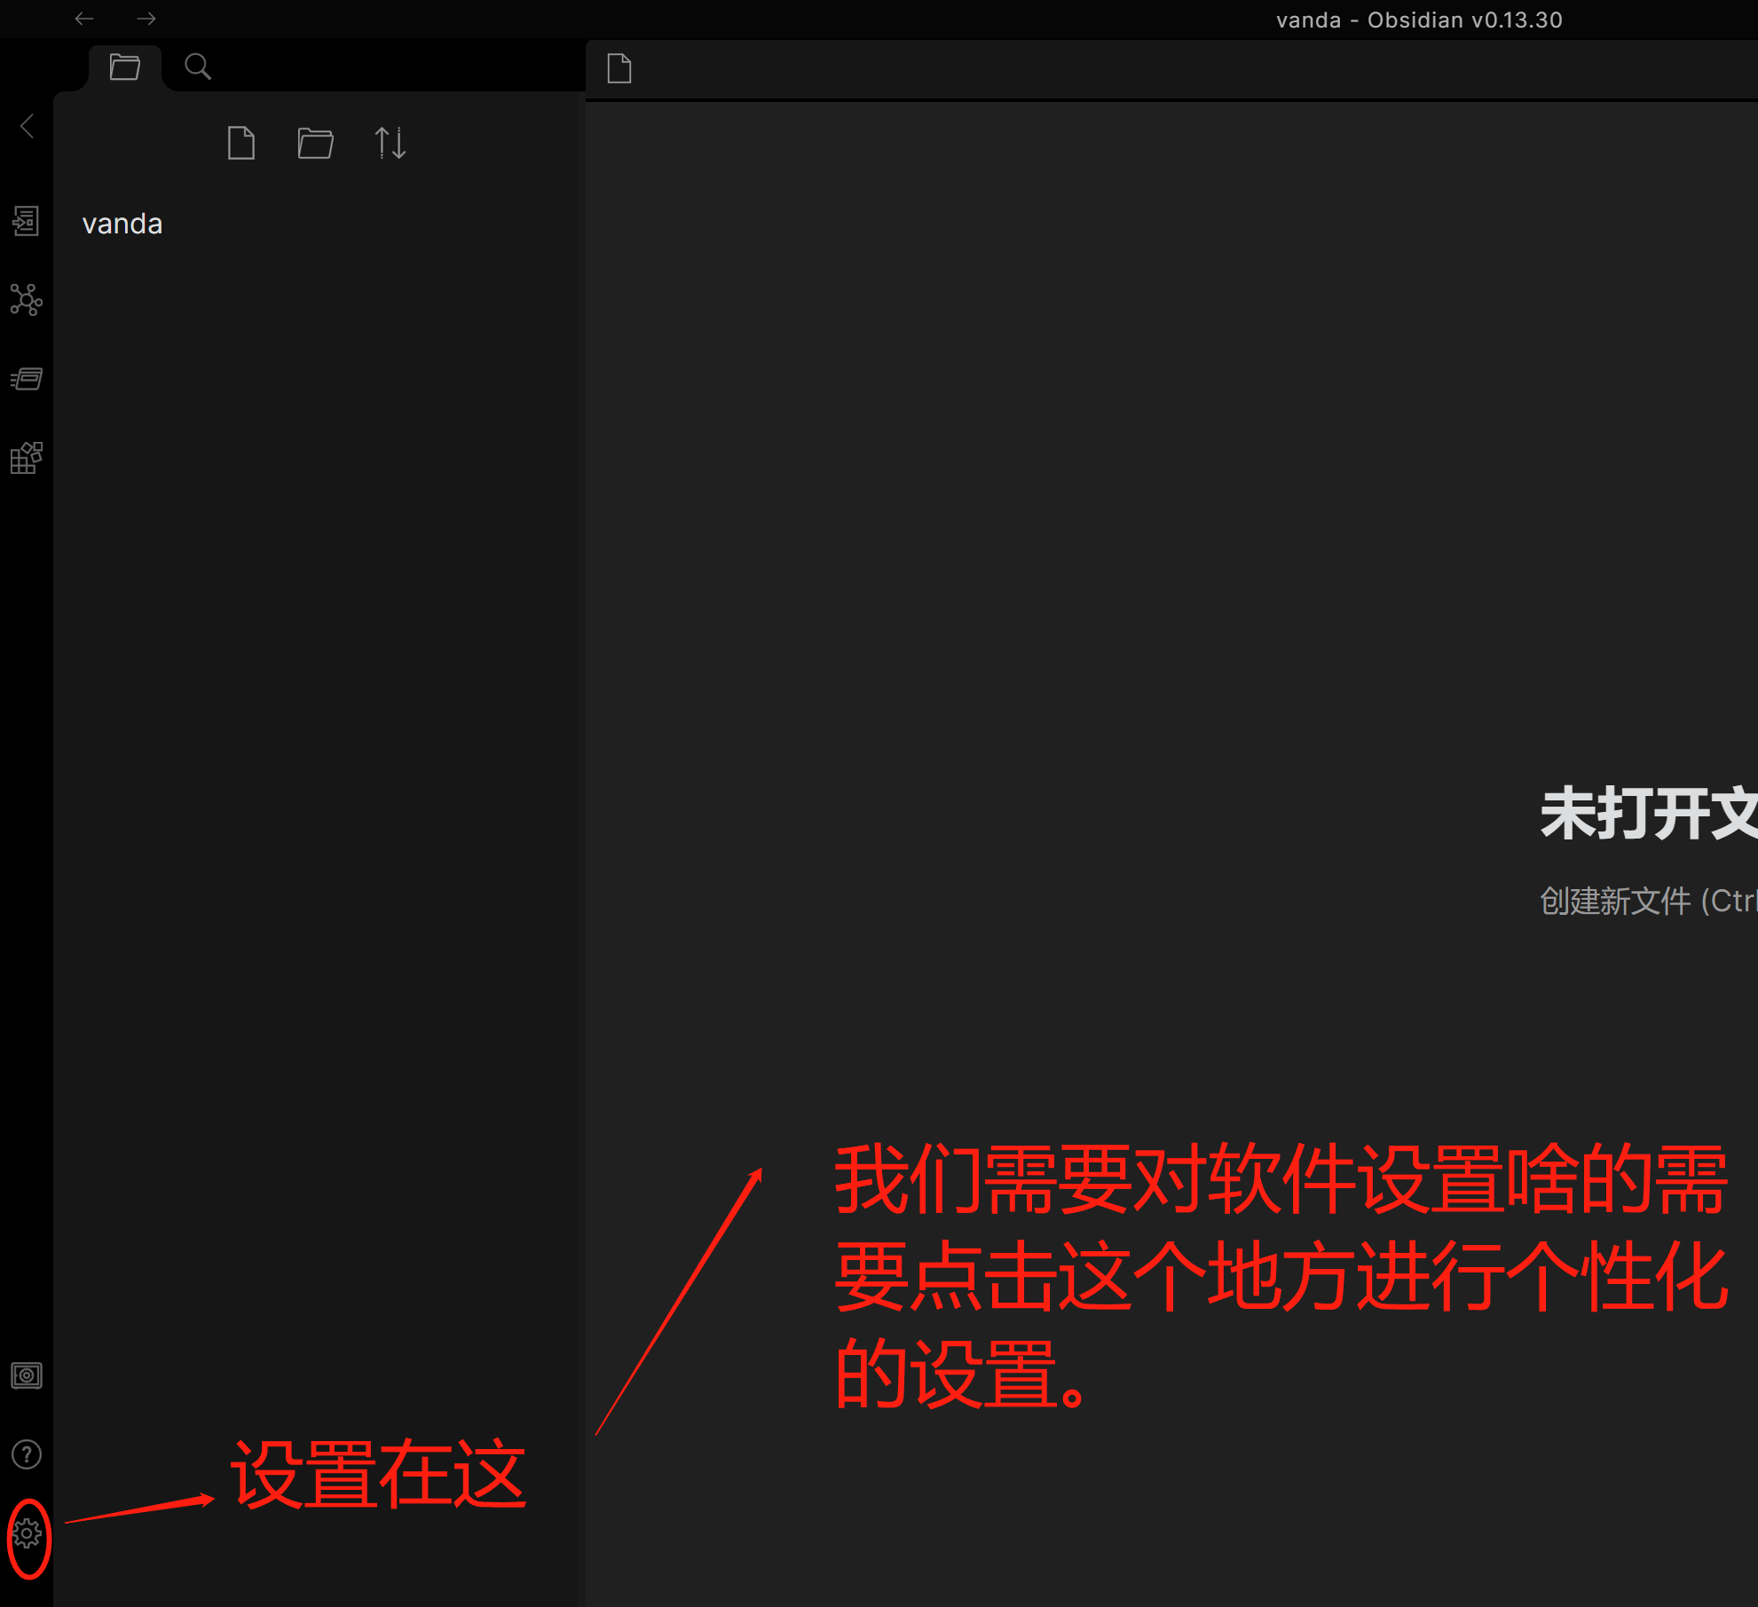Open another vault via vault icon
Viewport: 1758px width, 1607px height.
click(26, 1376)
